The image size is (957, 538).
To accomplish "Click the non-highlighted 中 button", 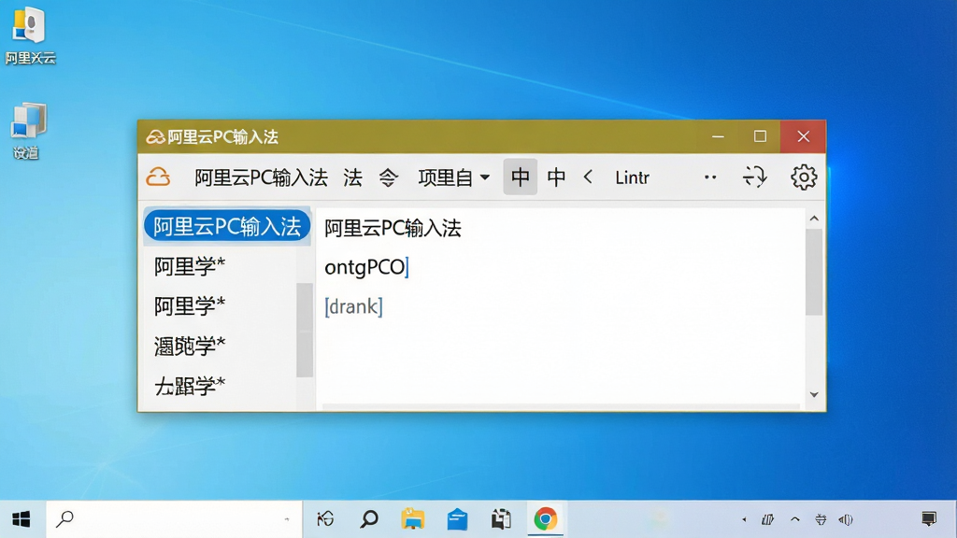I will click(556, 177).
